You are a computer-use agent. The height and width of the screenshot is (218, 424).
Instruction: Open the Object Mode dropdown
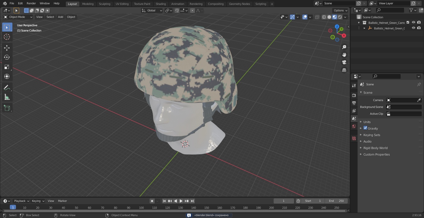coord(18,17)
